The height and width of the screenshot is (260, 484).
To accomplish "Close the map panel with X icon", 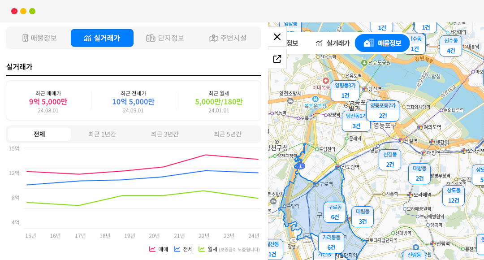I will pyautogui.click(x=277, y=37).
